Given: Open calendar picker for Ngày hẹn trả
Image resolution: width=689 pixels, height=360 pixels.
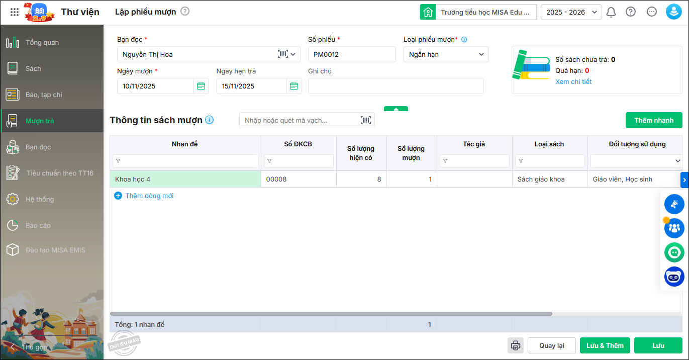Looking at the screenshot, I should pyautogui.click(x=294, y=86).
